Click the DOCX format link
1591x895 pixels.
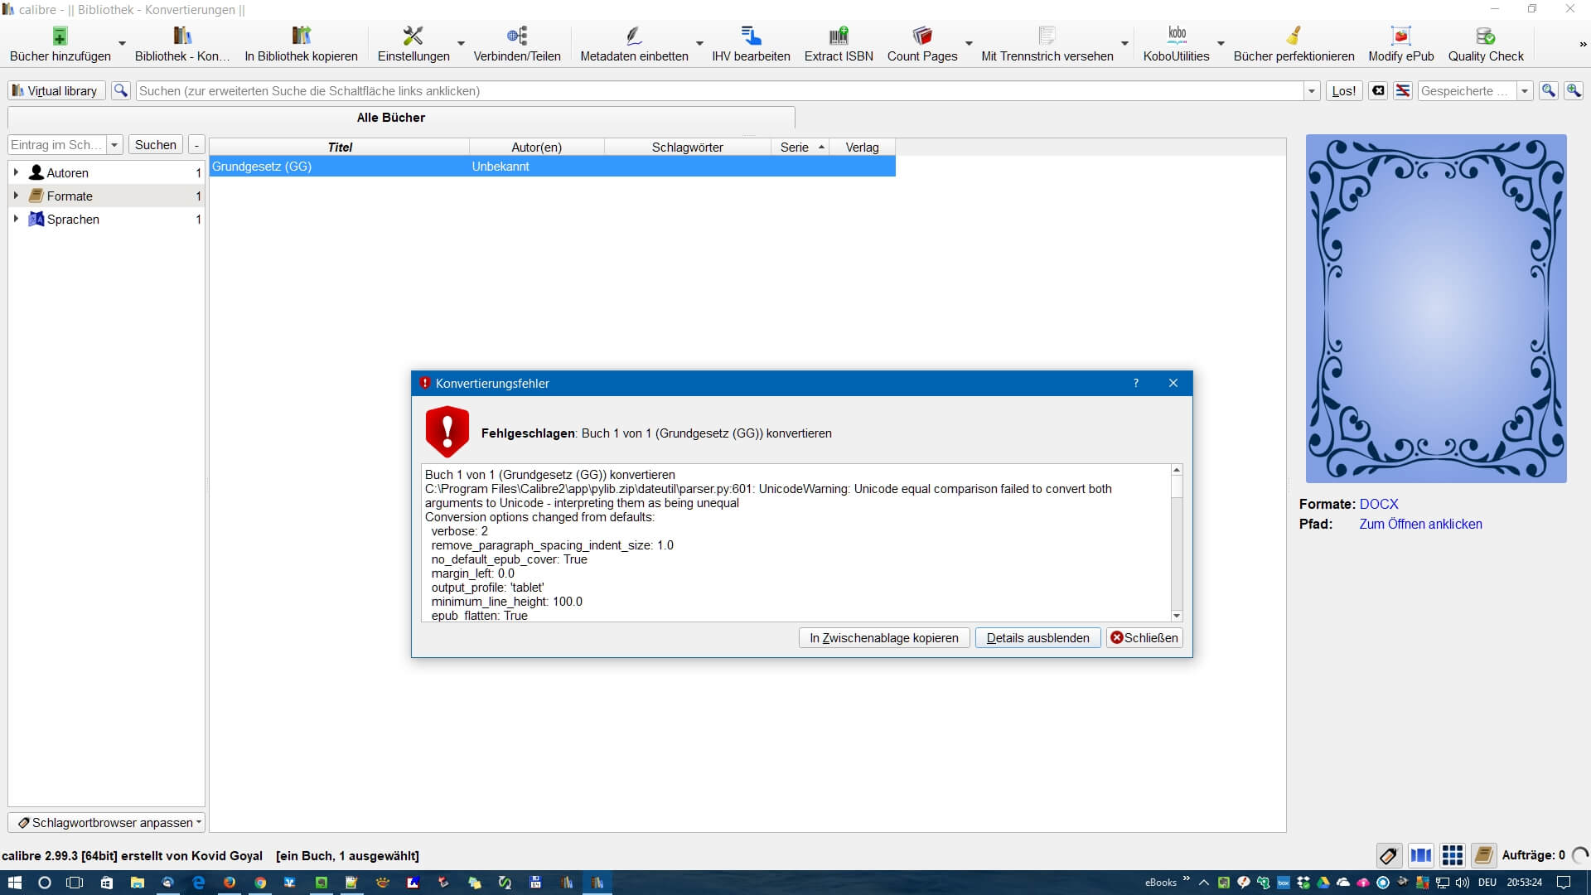point(1379,504)
